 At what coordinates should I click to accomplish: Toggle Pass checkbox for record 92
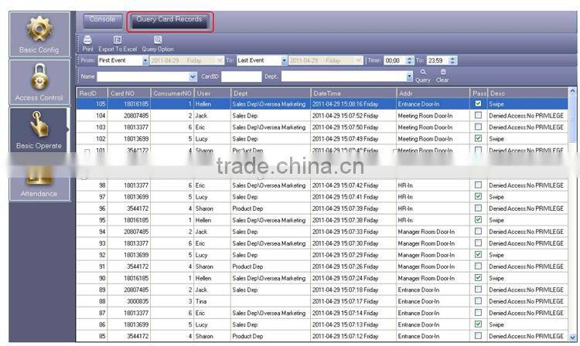point(478,254)
